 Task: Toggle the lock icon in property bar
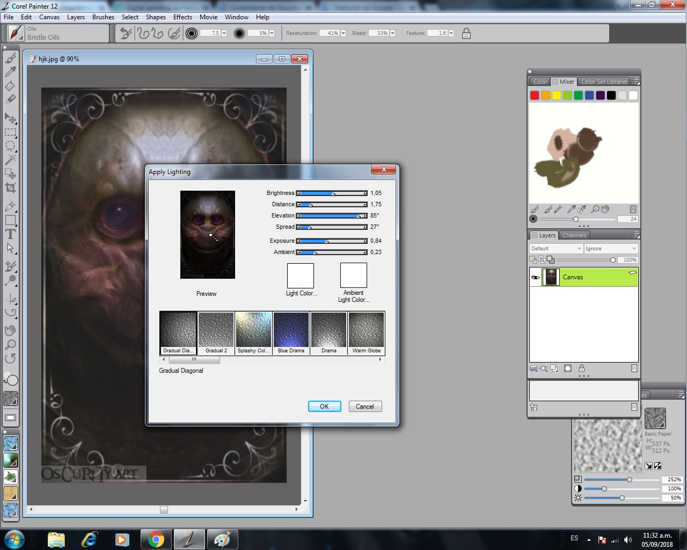[x=466, y=33]
